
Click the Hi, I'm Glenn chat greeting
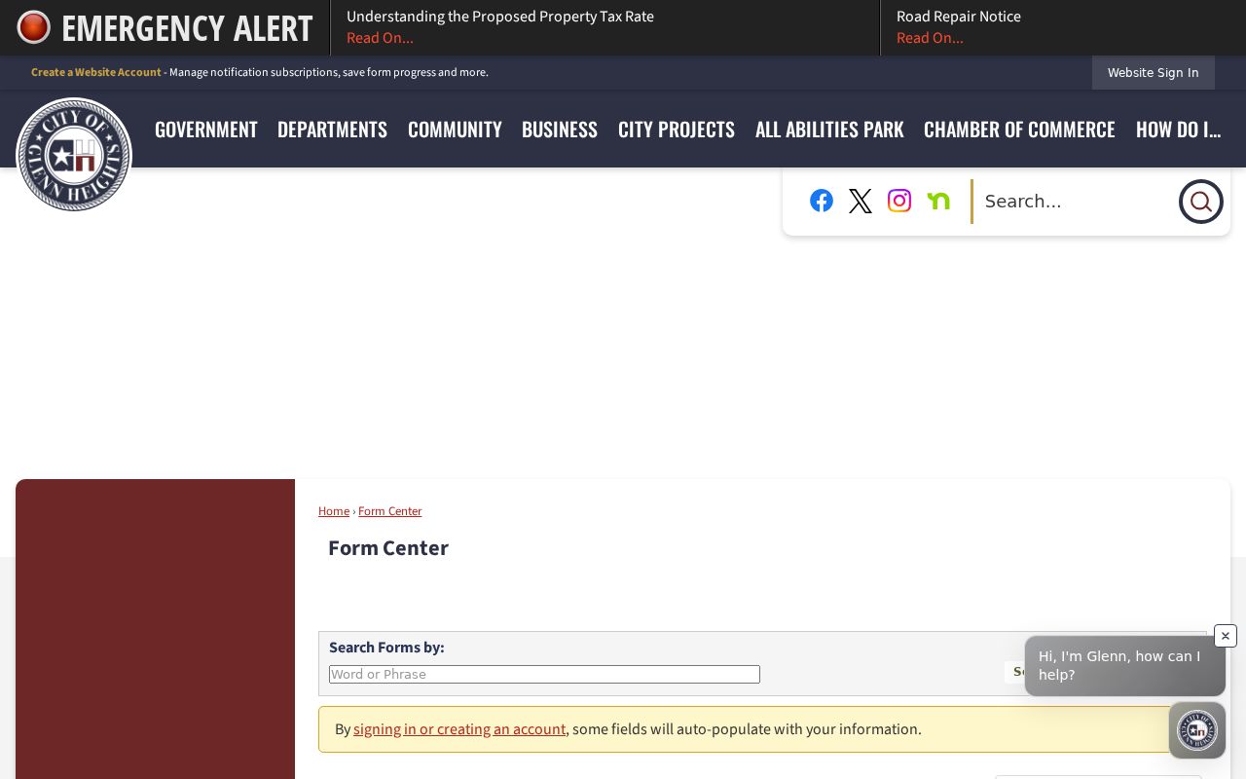[1124, 665]
